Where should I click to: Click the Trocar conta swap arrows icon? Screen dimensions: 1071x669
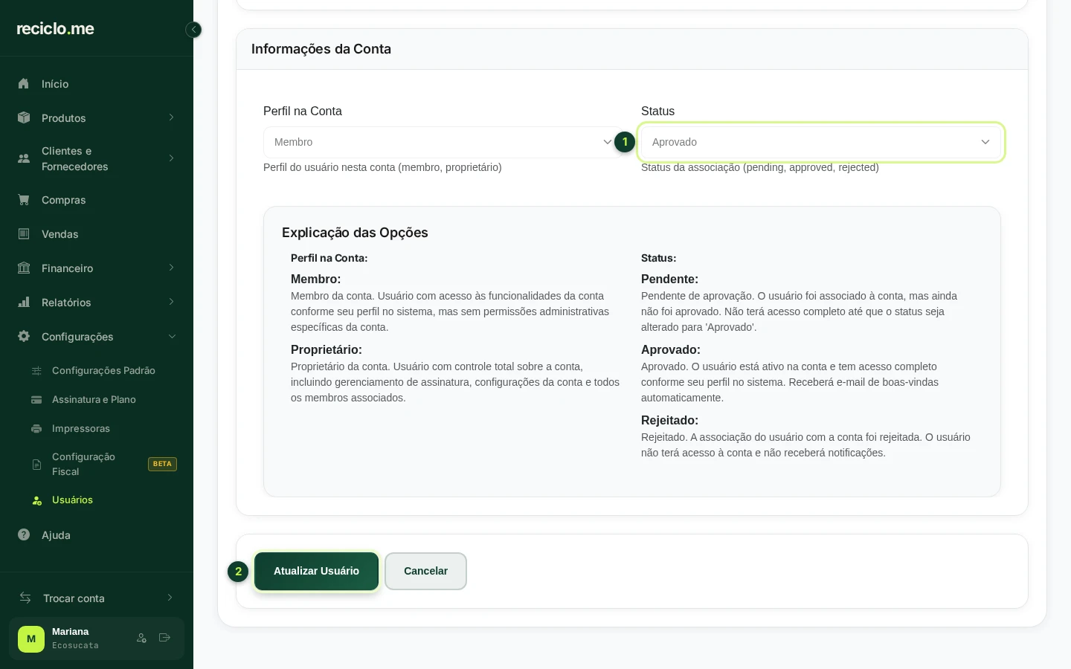click(25, 598)
